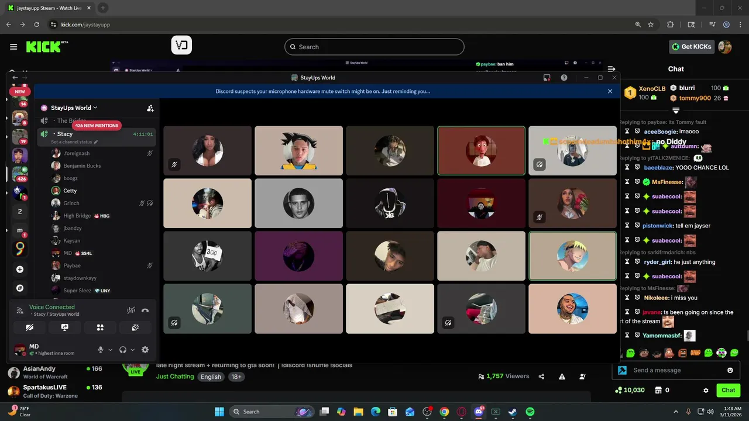Invite members icon beside StayUps World

[x=150, y=108]
